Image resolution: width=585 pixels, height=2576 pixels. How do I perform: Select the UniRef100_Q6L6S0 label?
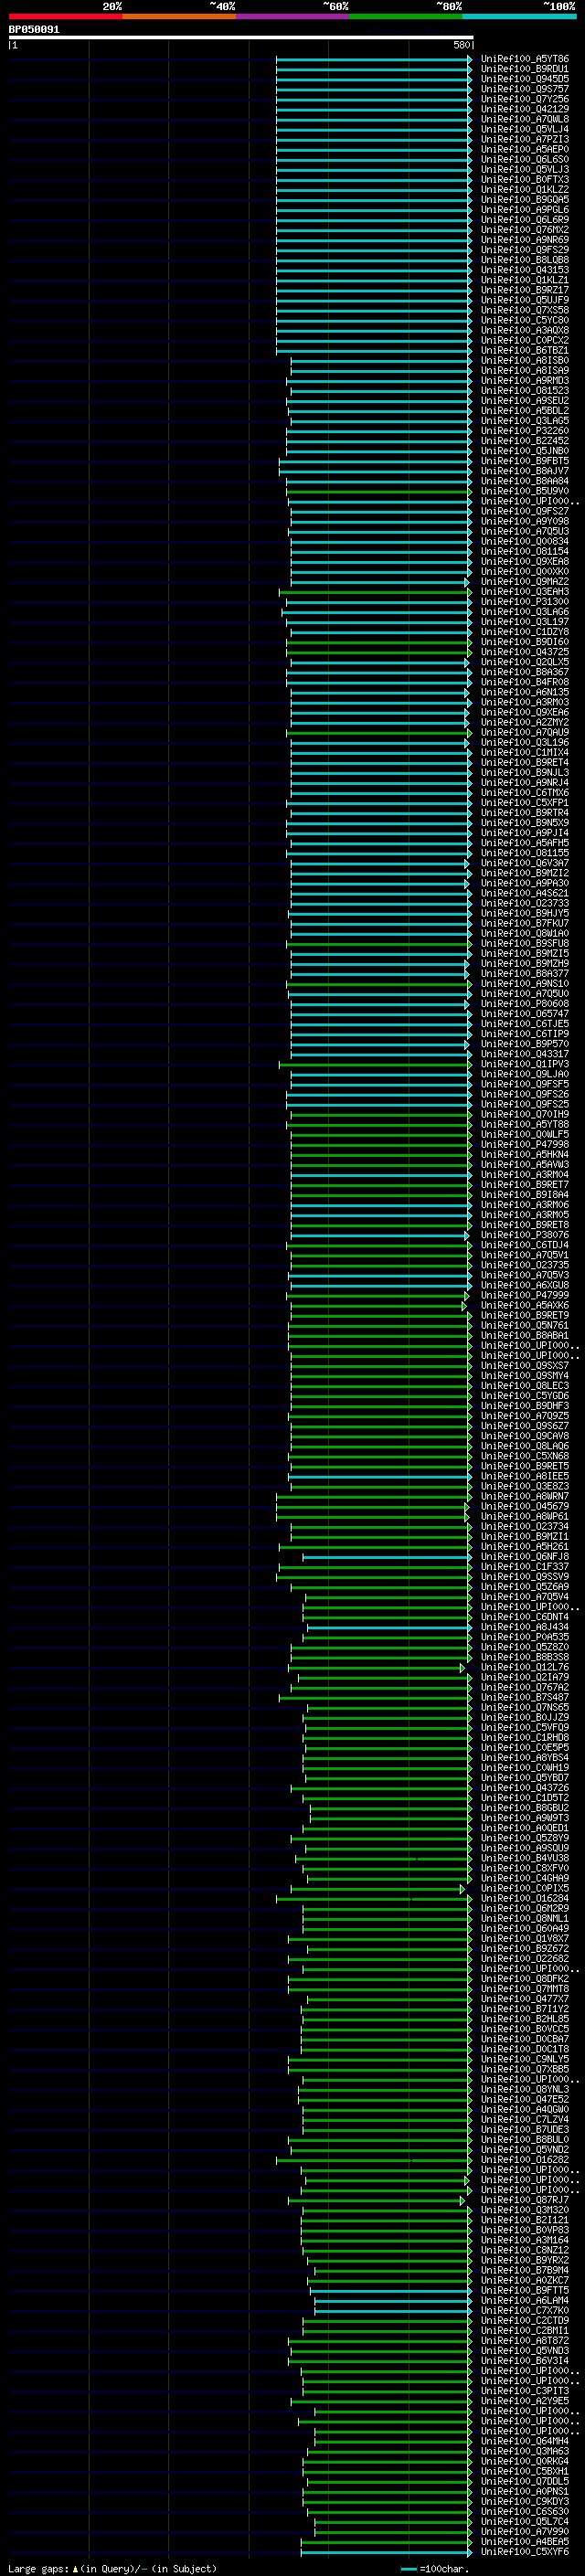click(x=525, y=159)
